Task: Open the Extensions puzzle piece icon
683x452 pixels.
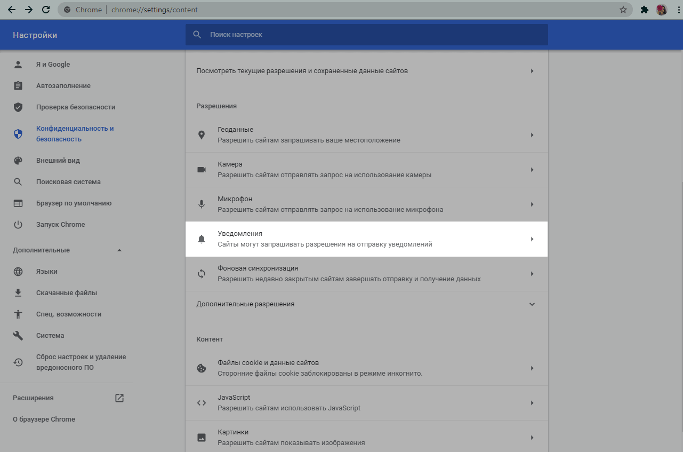Action: coord(644,10)
